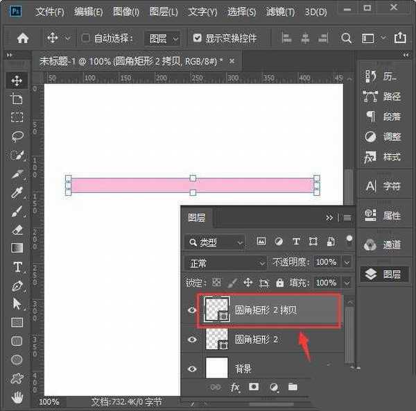Hide the 圆角矩形 2 layer
This screenshot has width=416, height=411.
(x=192, y=339)
